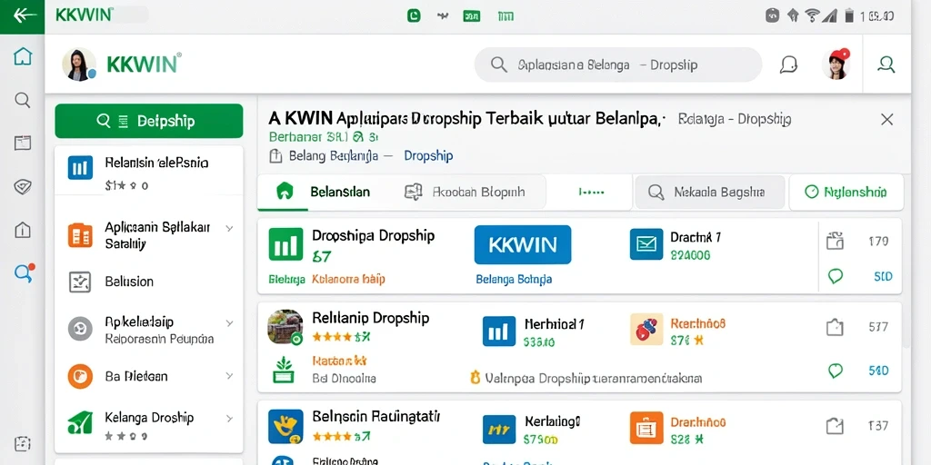The image size is (931, 465).
Task: Open Relansin elePsnia sidebar item
Action: tap(149, 170)
